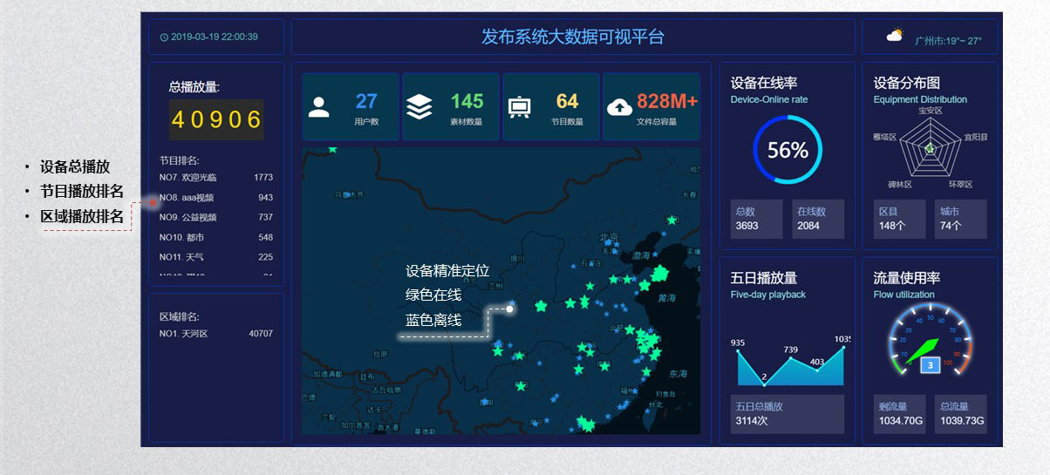Select the 64 节目数量 value
Viewport: 1050px width, 475px height.
[x=567, y=102]
